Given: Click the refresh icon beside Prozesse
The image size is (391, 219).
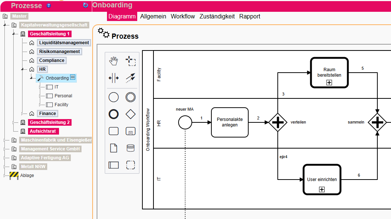Looking at the screenshot, I should [x=86, y=5].
